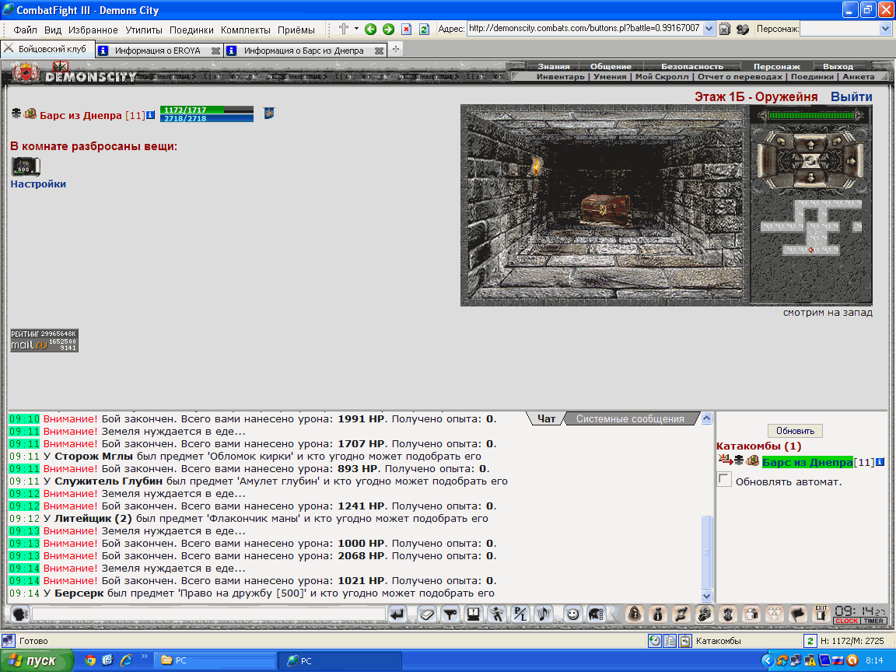Click the eraser icon to clear the chat
The image size is (896, 672).
click(x=427, y=614)
